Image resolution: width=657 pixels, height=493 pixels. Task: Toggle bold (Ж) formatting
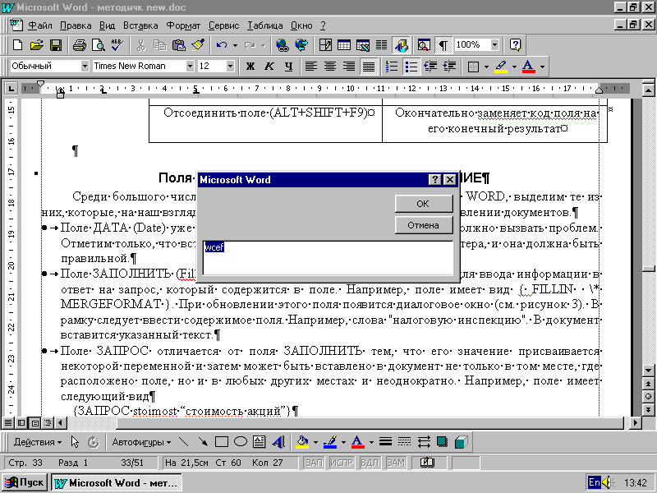click(x=250, y=67)
